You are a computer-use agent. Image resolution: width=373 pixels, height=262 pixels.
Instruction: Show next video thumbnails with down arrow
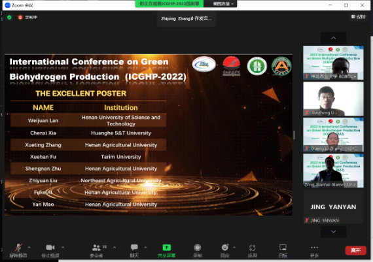[x=333, y=231]
